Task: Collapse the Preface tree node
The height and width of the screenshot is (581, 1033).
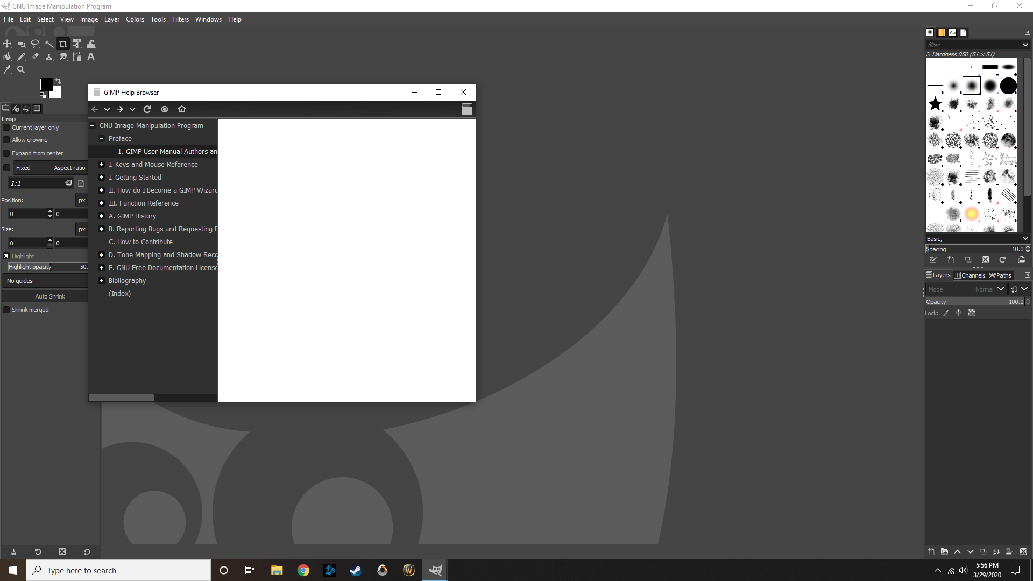Action: [101, 139]
